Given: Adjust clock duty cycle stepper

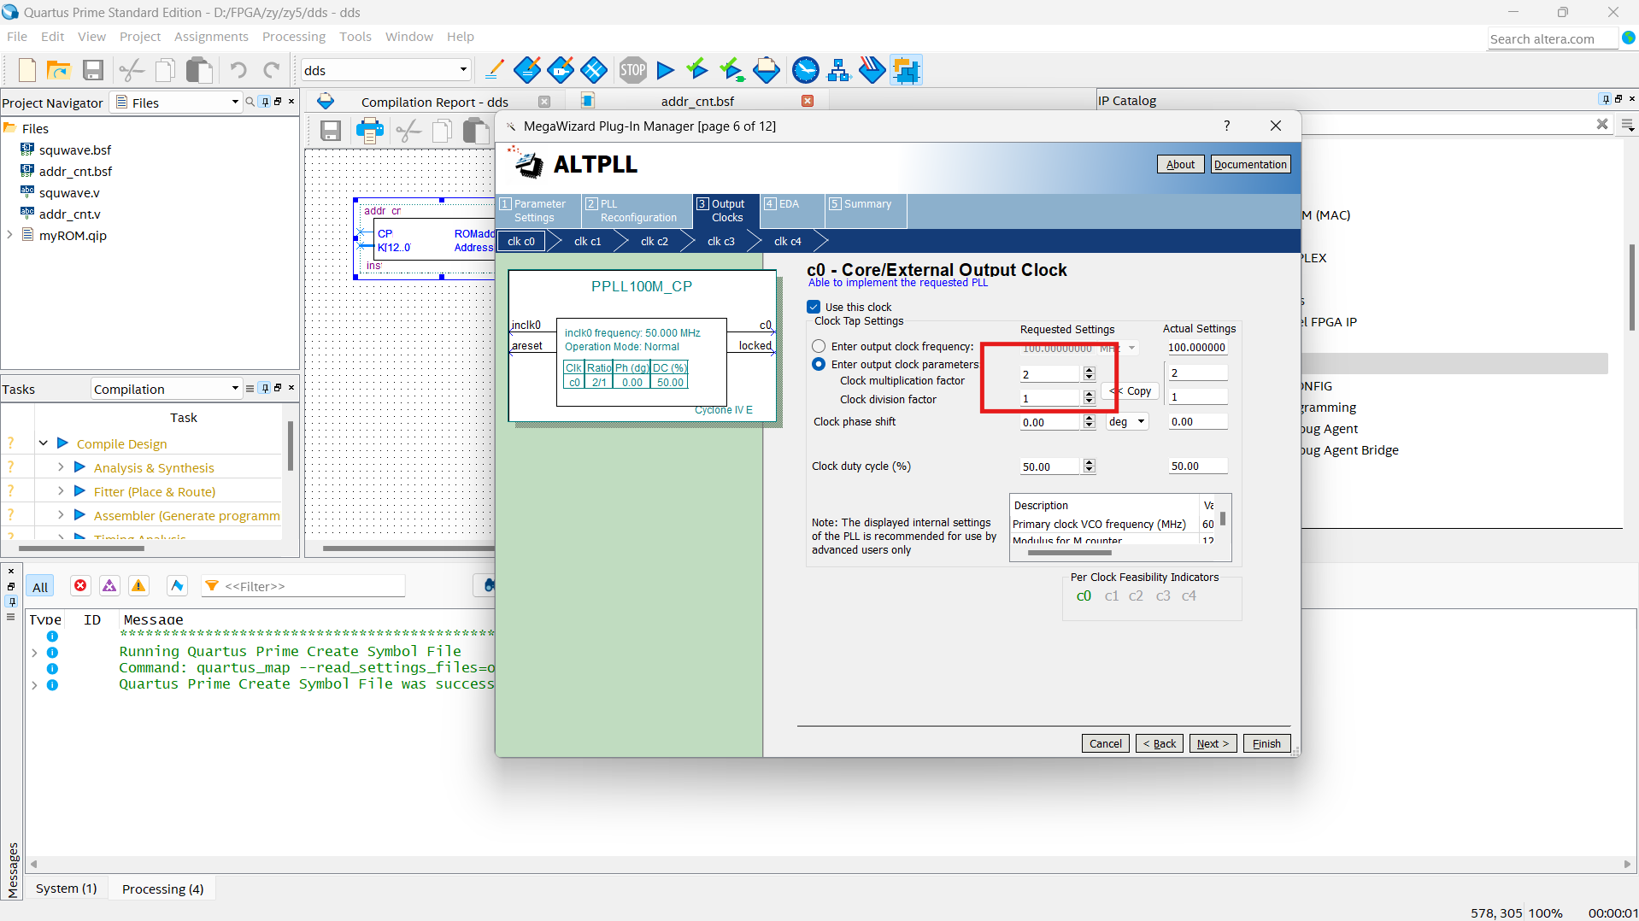Looking at the screenshot, I should 1089,466.
